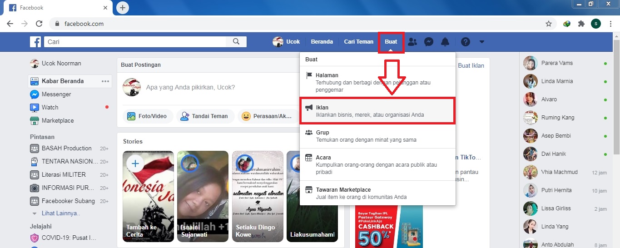This screenshot has width=620, height=248.
Task: Go to Beranda in top bar
Action: point(322,42)
